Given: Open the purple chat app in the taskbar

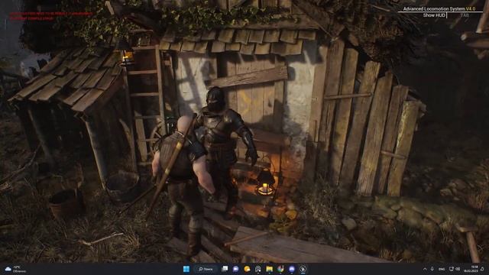Looking at the screenshot, I should point(236,269).
